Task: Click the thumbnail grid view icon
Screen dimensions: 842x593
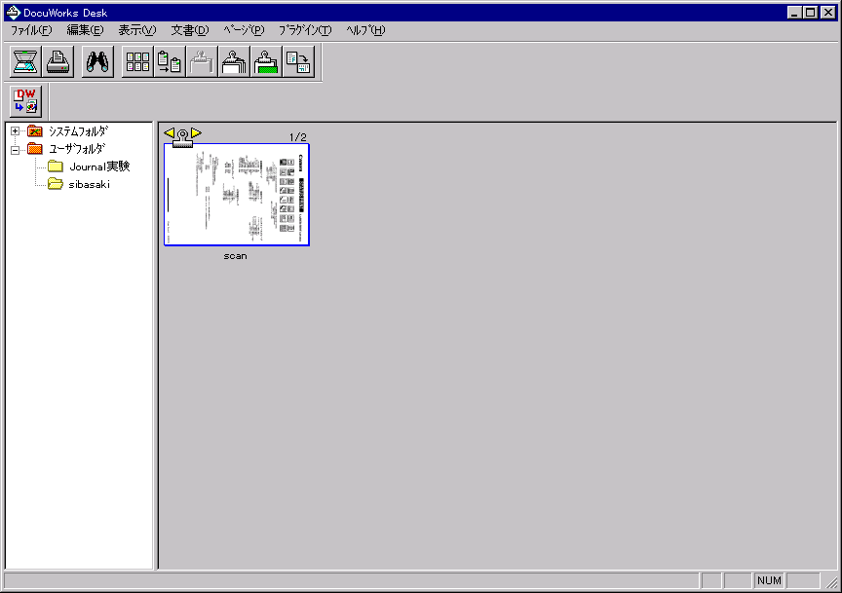Action: (137, 61)
